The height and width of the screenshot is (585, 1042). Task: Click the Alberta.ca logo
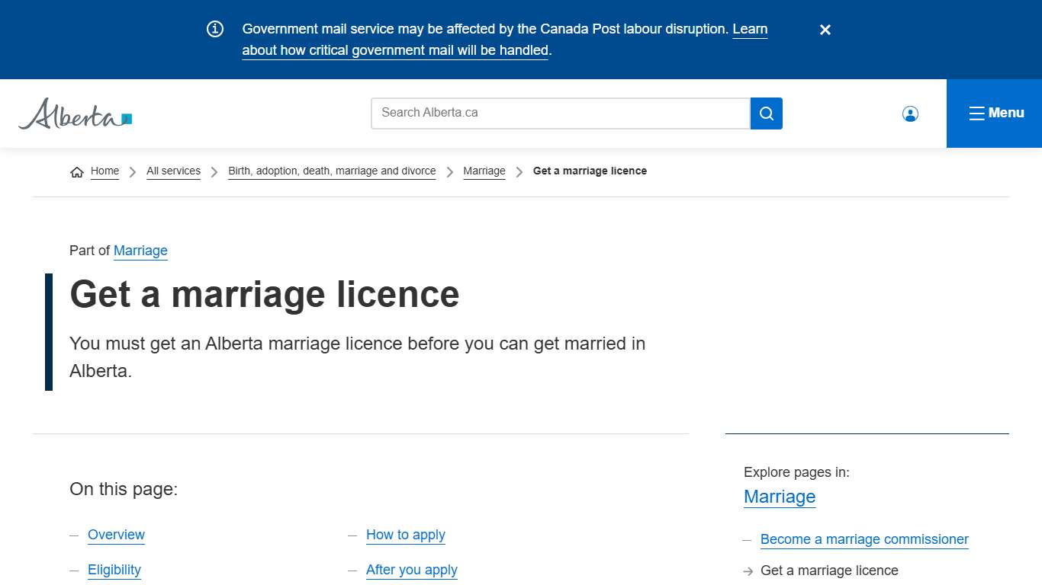click(74, 113)
